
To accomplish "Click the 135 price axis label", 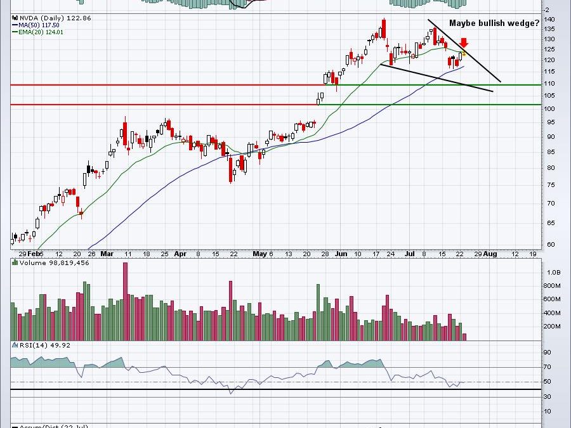I will (549, 29).
